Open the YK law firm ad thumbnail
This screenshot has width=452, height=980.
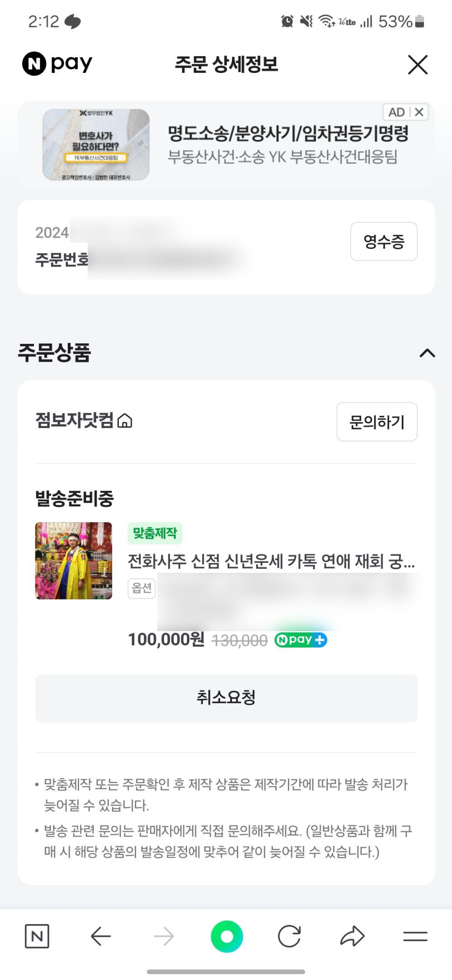point(96,145)
